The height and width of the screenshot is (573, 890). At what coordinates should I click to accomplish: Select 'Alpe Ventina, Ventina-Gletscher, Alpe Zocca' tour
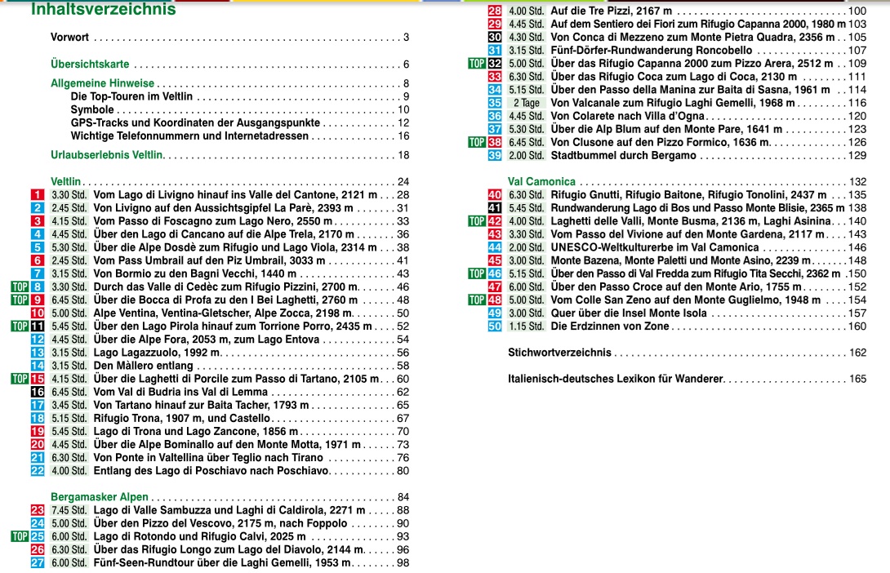coord(222,313)
